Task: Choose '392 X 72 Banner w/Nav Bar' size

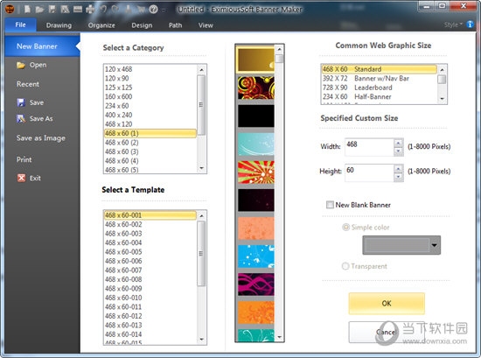Action: point(380,79)
